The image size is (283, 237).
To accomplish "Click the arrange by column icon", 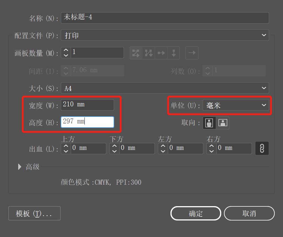I will point(173,53).
